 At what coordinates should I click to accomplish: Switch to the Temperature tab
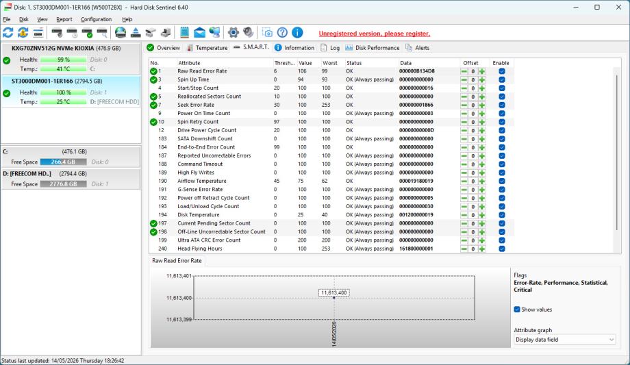point(207,48)
